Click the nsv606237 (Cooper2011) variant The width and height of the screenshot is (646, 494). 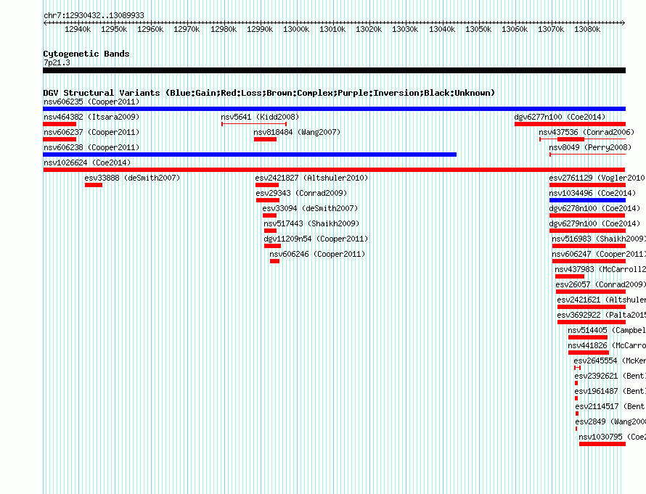pos(91,132)
